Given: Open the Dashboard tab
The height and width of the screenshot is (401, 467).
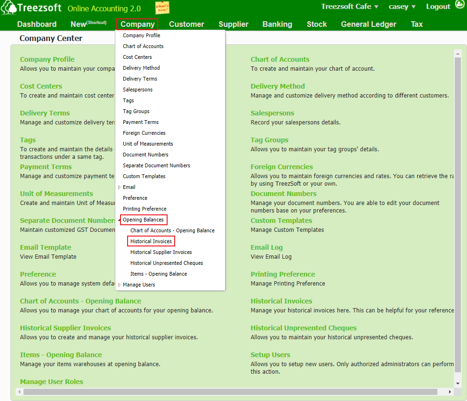Looking at the screenshot, I should point(37,24).
